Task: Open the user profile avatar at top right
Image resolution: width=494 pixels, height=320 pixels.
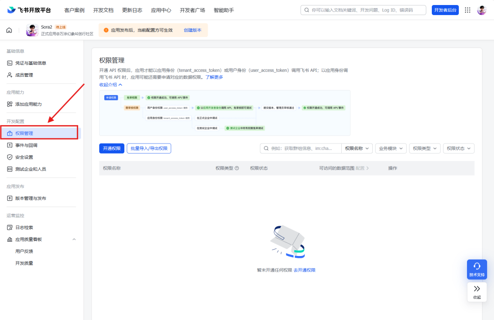Action: click(482, 10)
